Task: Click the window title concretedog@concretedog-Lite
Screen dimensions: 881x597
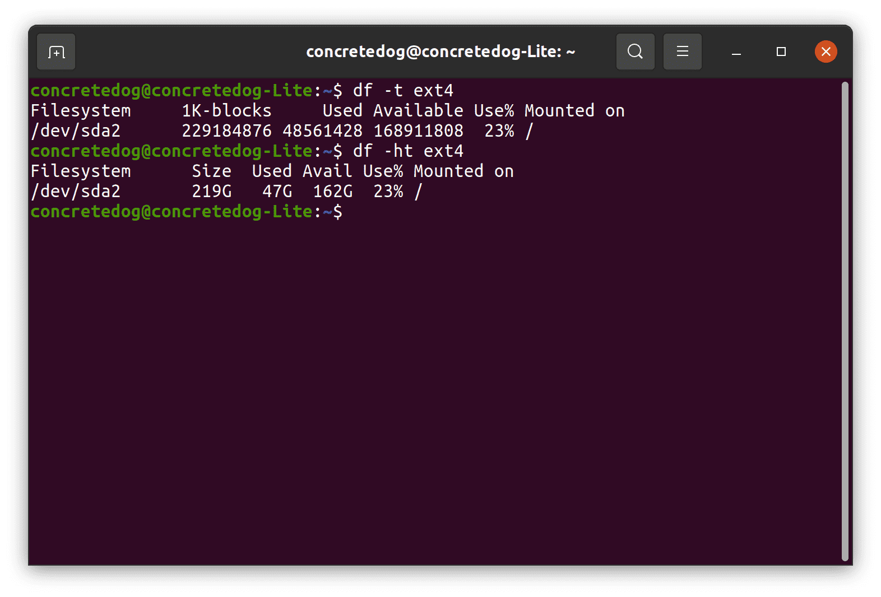Action: pyautogui.click(x=440, y=52)
